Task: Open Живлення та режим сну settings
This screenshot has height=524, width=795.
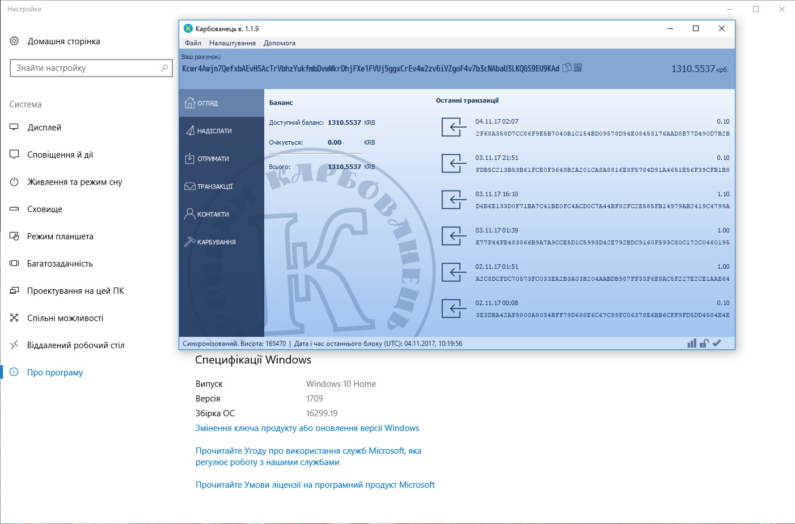Action: click(x=75, y=182)
